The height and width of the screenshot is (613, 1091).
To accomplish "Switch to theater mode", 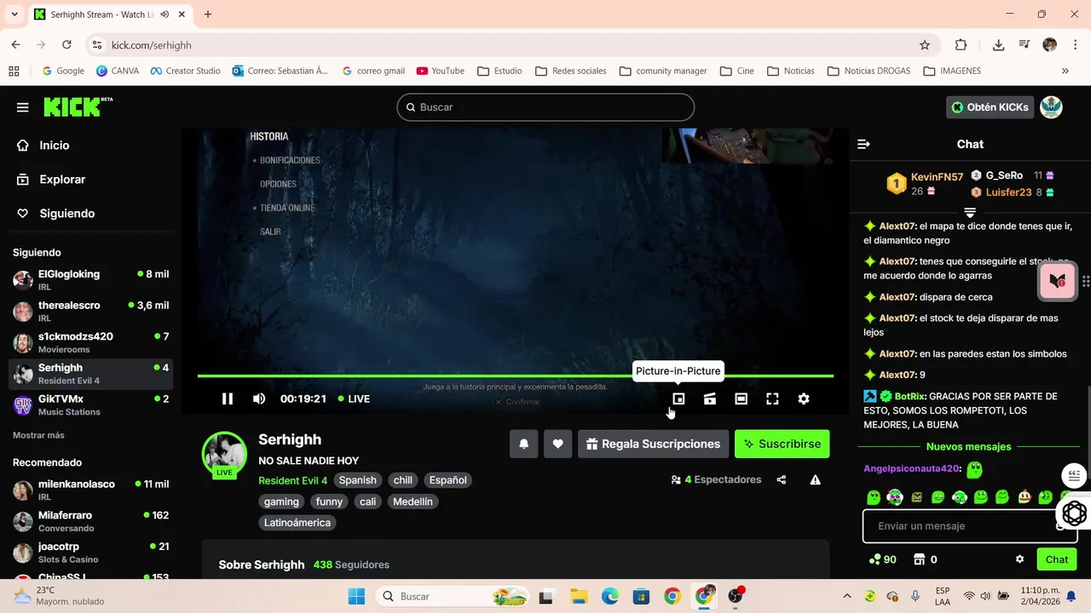I will (x=741, y=398).
